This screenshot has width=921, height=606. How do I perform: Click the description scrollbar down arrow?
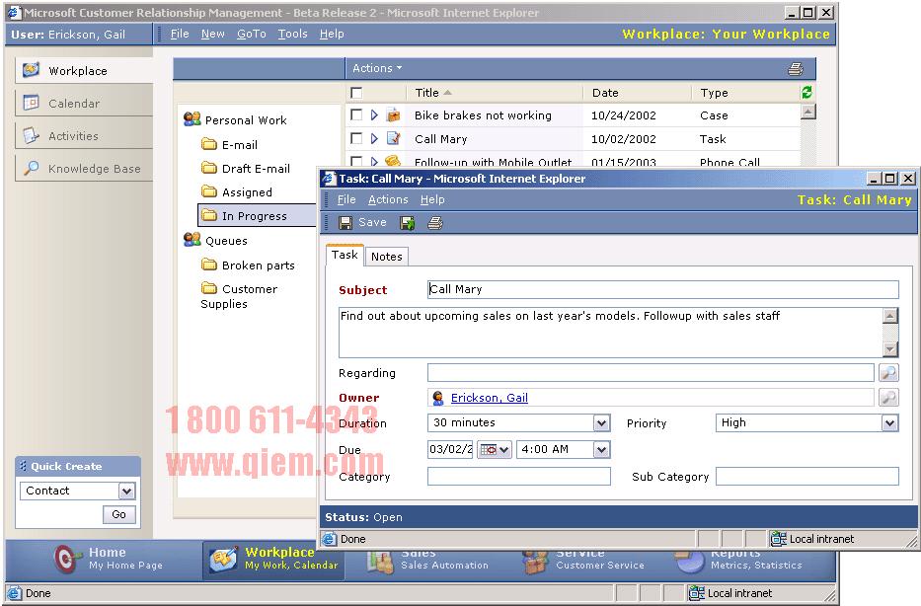[890, 349]
